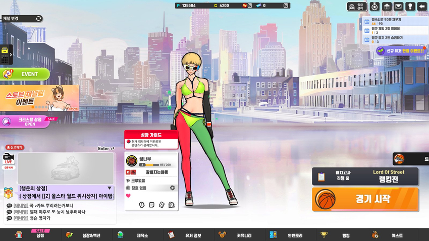Screen dimensions: 429x241
Task: Click the title settings gear icon
Action: (172, 188)
